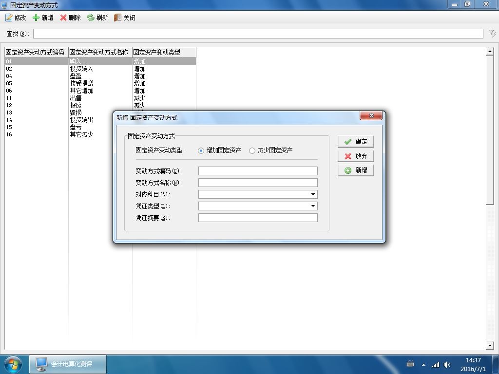The width and height of the screenshot is (499, 374).
Task: Focus the 变动方式编码 input field
Action: pos(258,171)
